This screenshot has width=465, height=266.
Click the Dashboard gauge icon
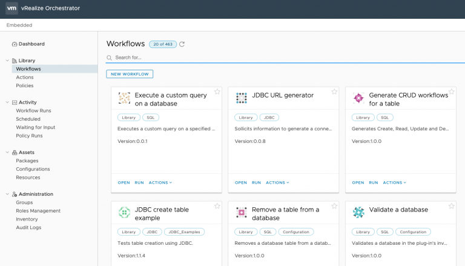click(15, 44)
